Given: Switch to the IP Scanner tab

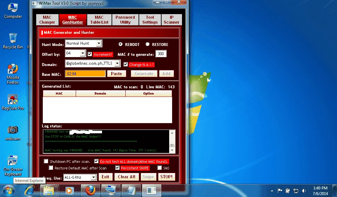Looking at the screenshot, I should coord(171,20).
